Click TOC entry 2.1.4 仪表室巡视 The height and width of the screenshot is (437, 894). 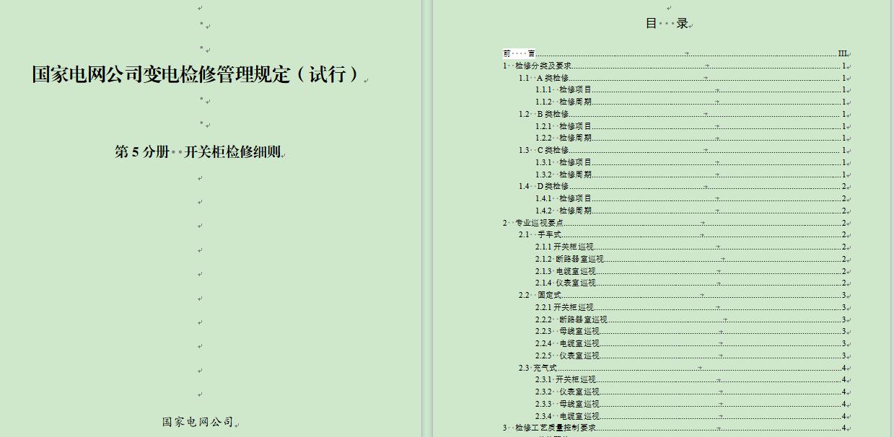coord(691,283)
